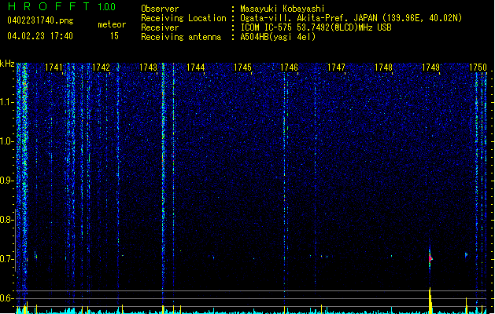This screenshot has width=495, height=314.
Task: Click the Receiving Location label
Action: [x=183, y=18]
